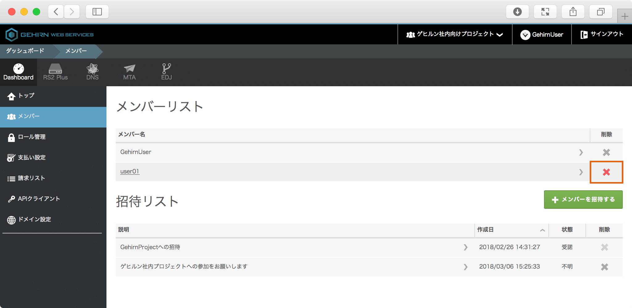Delete the GehirnUser member row

606,152
